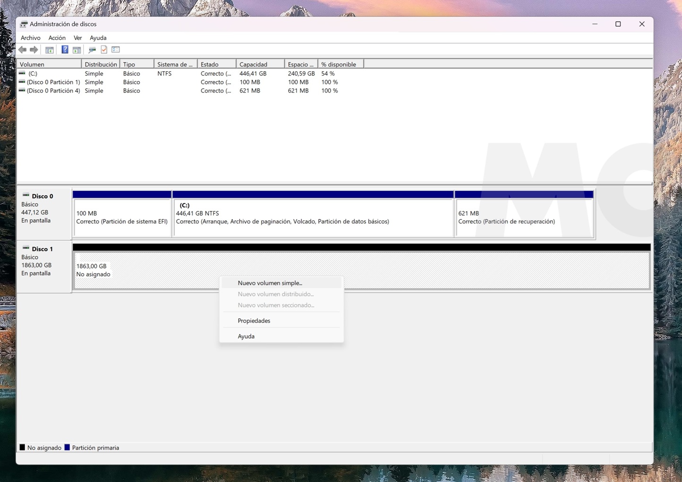Select Propiedades in the context menu
This screenshot has height=482, width=682.
(x=254, y=321)
